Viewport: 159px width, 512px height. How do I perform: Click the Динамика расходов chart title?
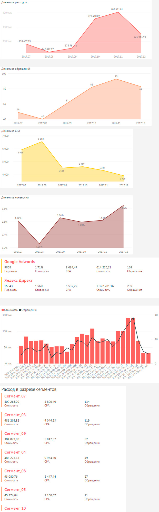coord(14,2)
